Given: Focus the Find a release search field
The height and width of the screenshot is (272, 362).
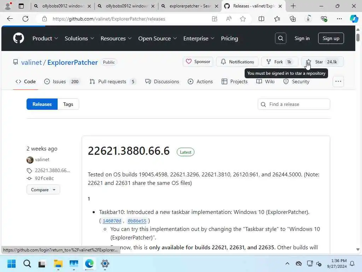Looking at the screenshot, I should (294, 104).
